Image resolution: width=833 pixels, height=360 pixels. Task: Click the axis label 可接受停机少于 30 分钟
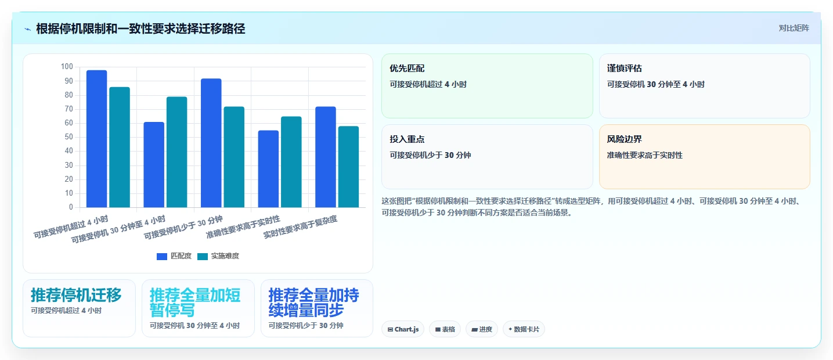point(184,227)
